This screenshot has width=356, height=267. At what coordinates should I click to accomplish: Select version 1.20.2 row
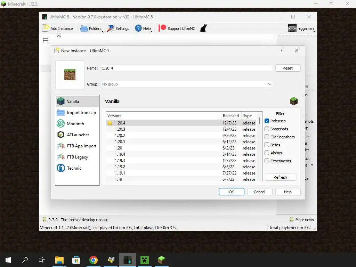[x=181, y=136]
